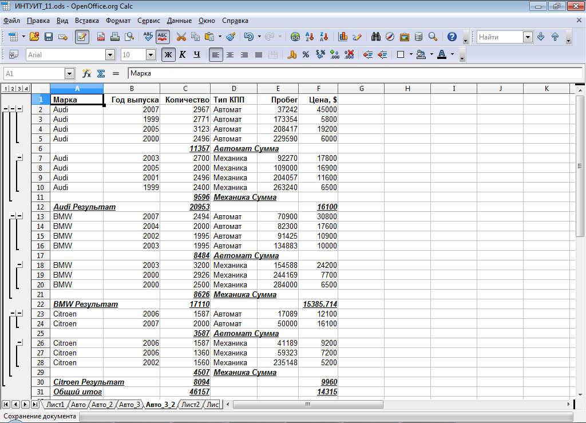Insert a chart

(343, 37)
